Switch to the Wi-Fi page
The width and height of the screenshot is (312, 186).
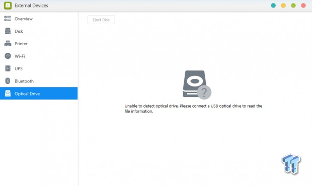(x=39, y=56)
